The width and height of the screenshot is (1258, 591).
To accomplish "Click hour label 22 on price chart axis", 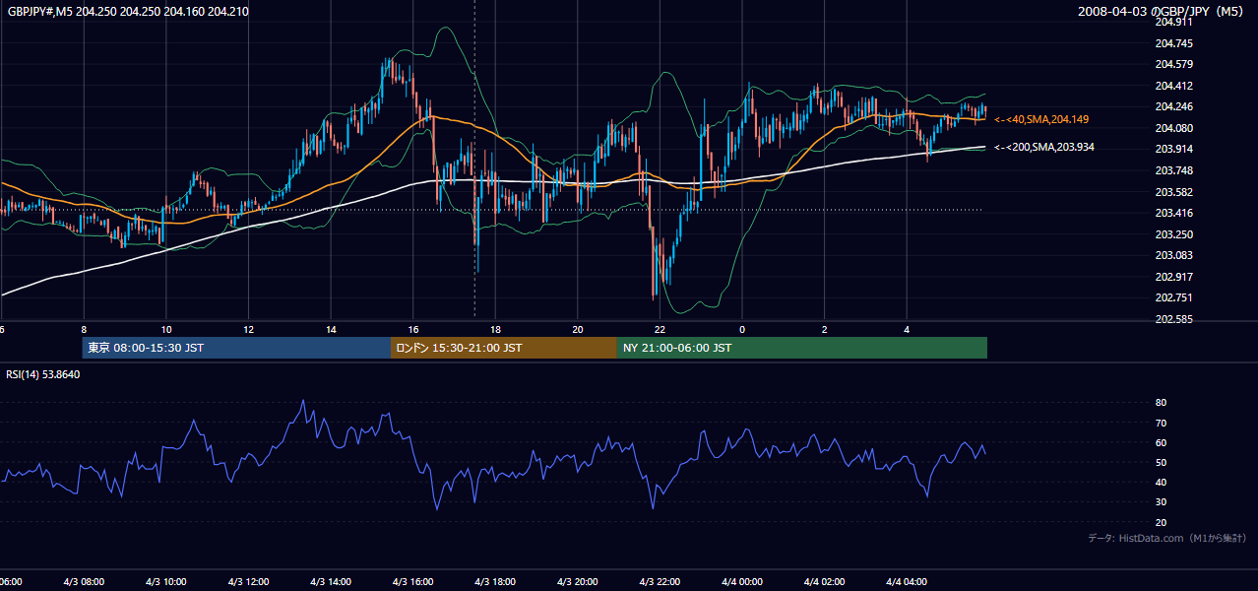I will (660, 330).
